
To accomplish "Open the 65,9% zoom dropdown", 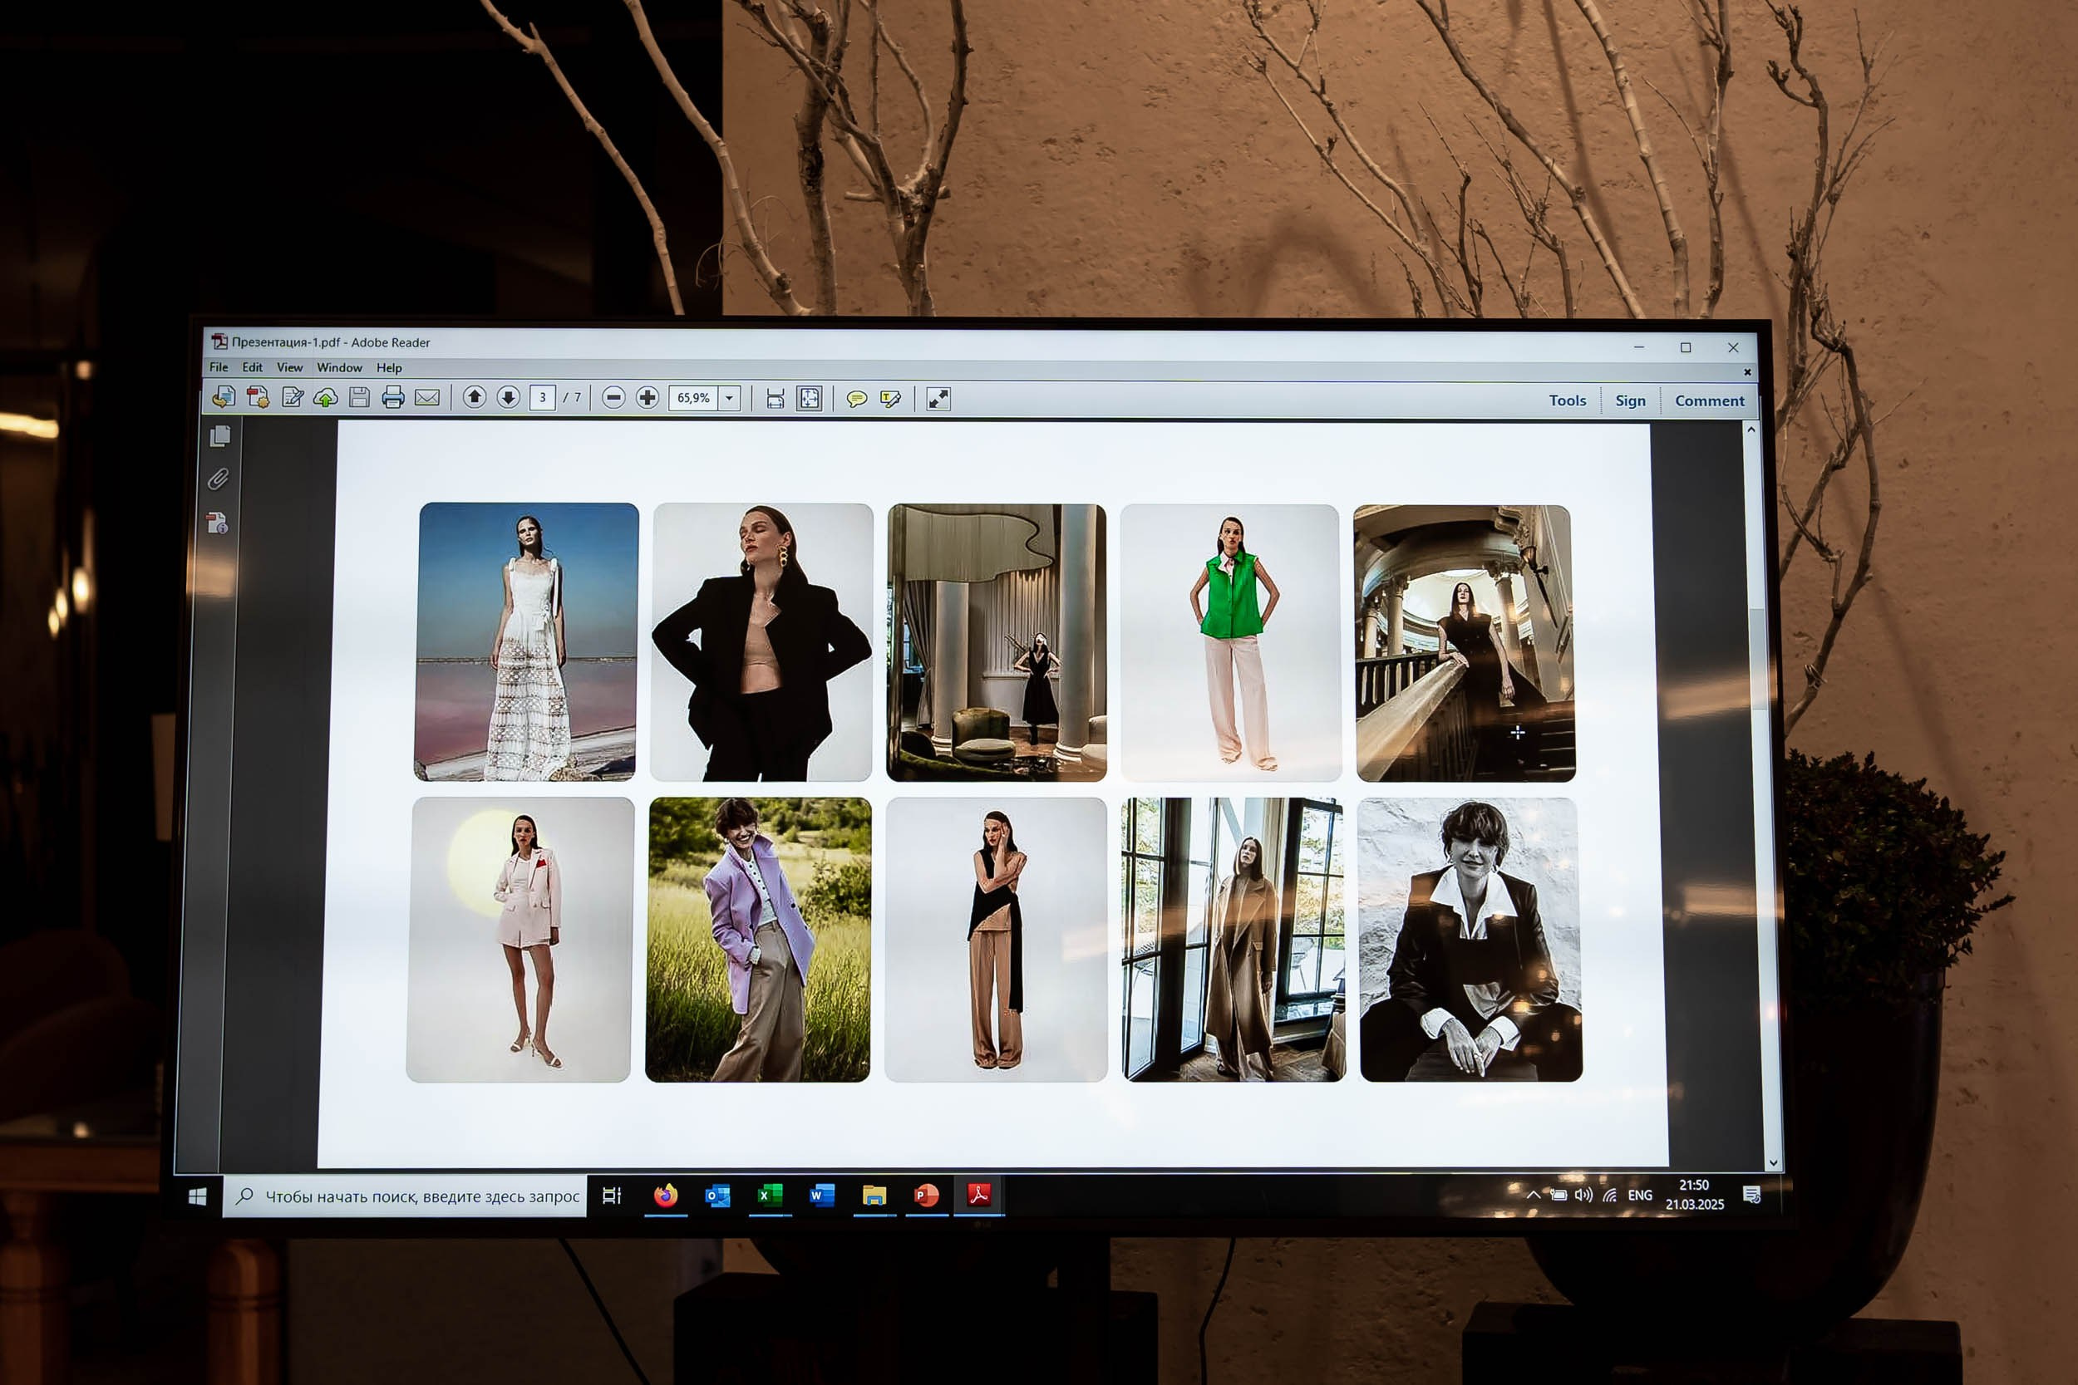I will [729, 398].
